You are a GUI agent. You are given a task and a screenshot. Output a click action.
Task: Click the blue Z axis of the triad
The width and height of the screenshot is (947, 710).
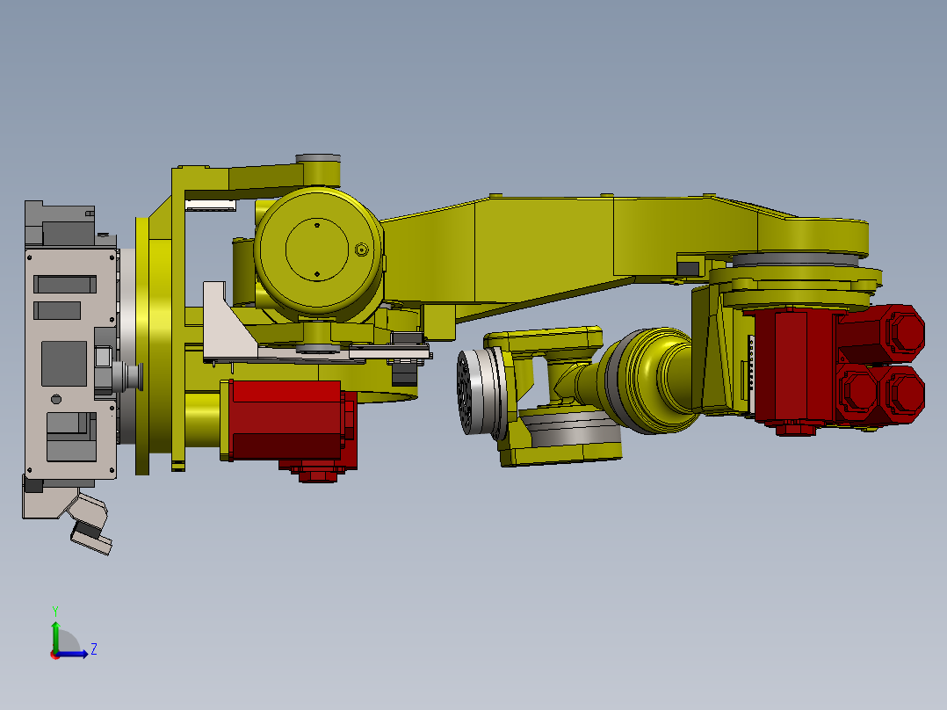coord(72,653)
